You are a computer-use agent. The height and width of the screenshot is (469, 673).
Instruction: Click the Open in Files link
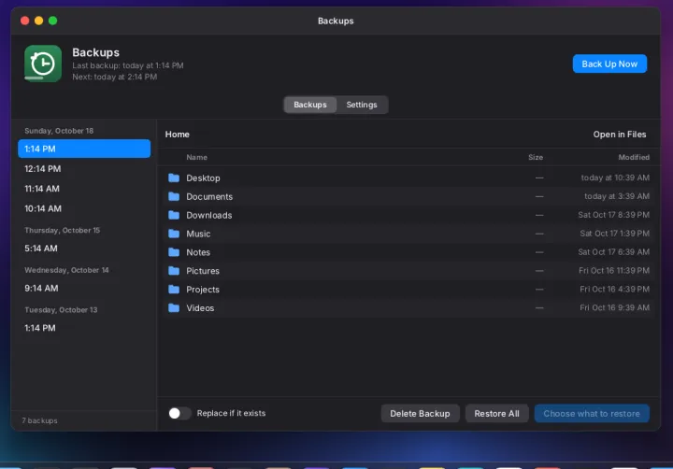(x=620, y=135)
